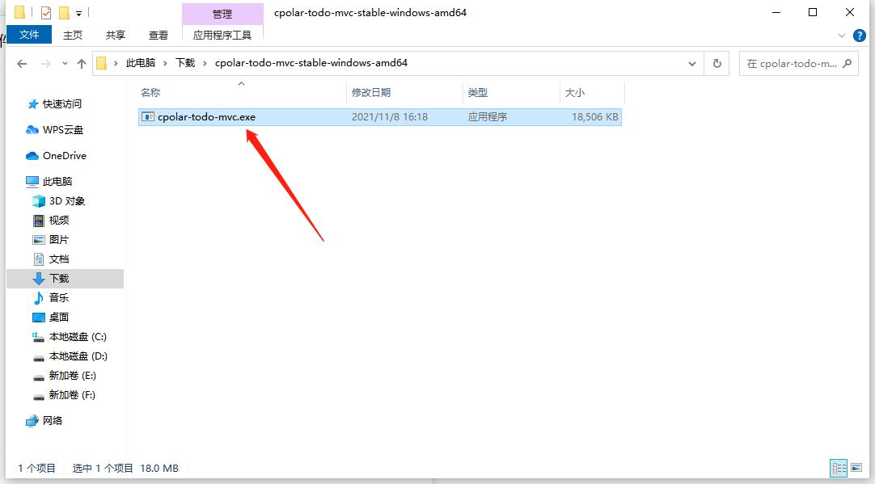Click the 视频 filmstrip icon
This screenshot has height=484, width=875.
click(39, 221)
